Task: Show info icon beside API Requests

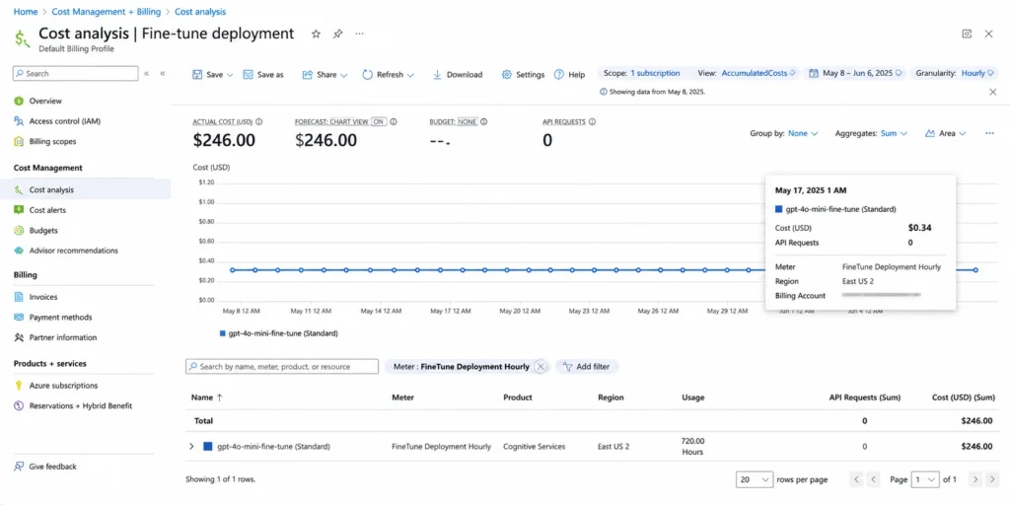Action: 592,121
